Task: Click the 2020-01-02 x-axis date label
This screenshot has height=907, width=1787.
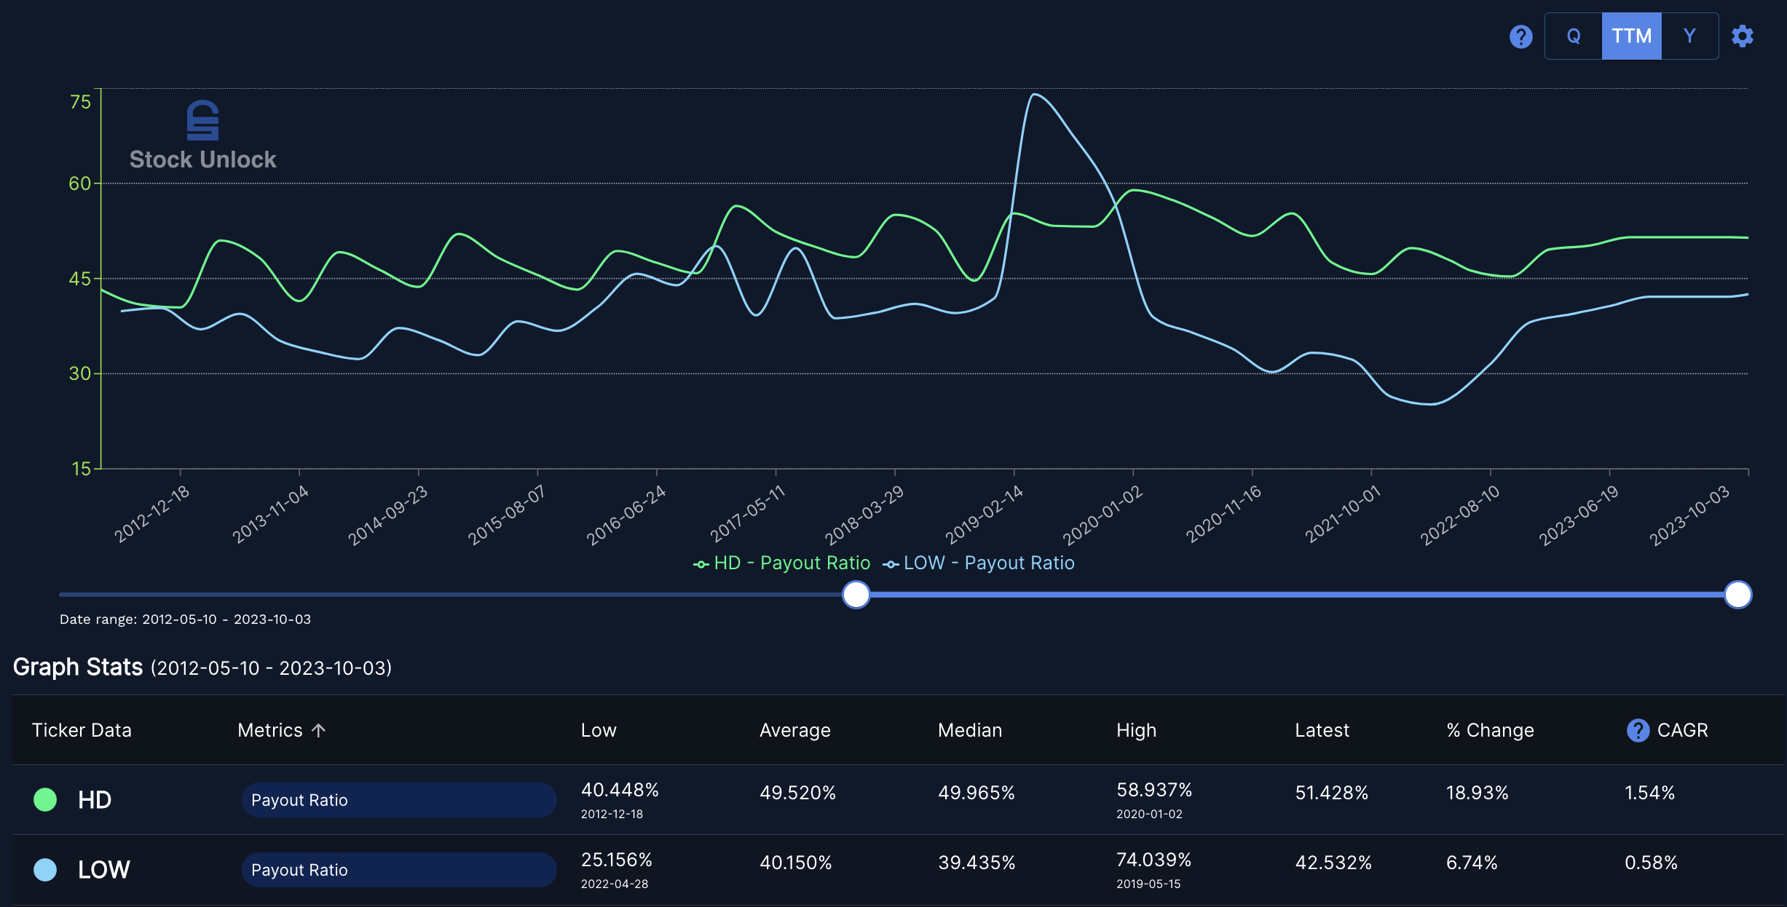Action: tap(1102, 515)
